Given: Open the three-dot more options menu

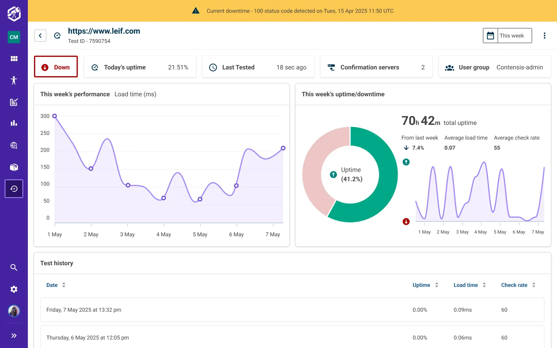Looking at the screenshot, I should click(545, 36).
